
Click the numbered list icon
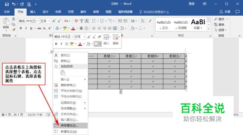(102, 21)
